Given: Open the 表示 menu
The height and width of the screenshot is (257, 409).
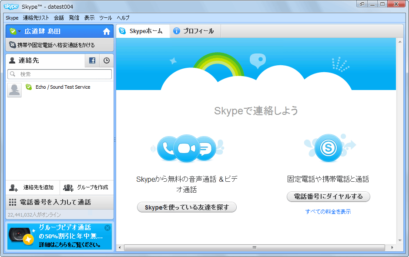Looking at the screenshot, I should pos(89,18).
